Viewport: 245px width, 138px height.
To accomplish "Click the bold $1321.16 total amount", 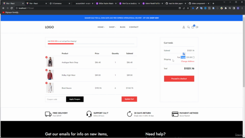I will point(189,69).
